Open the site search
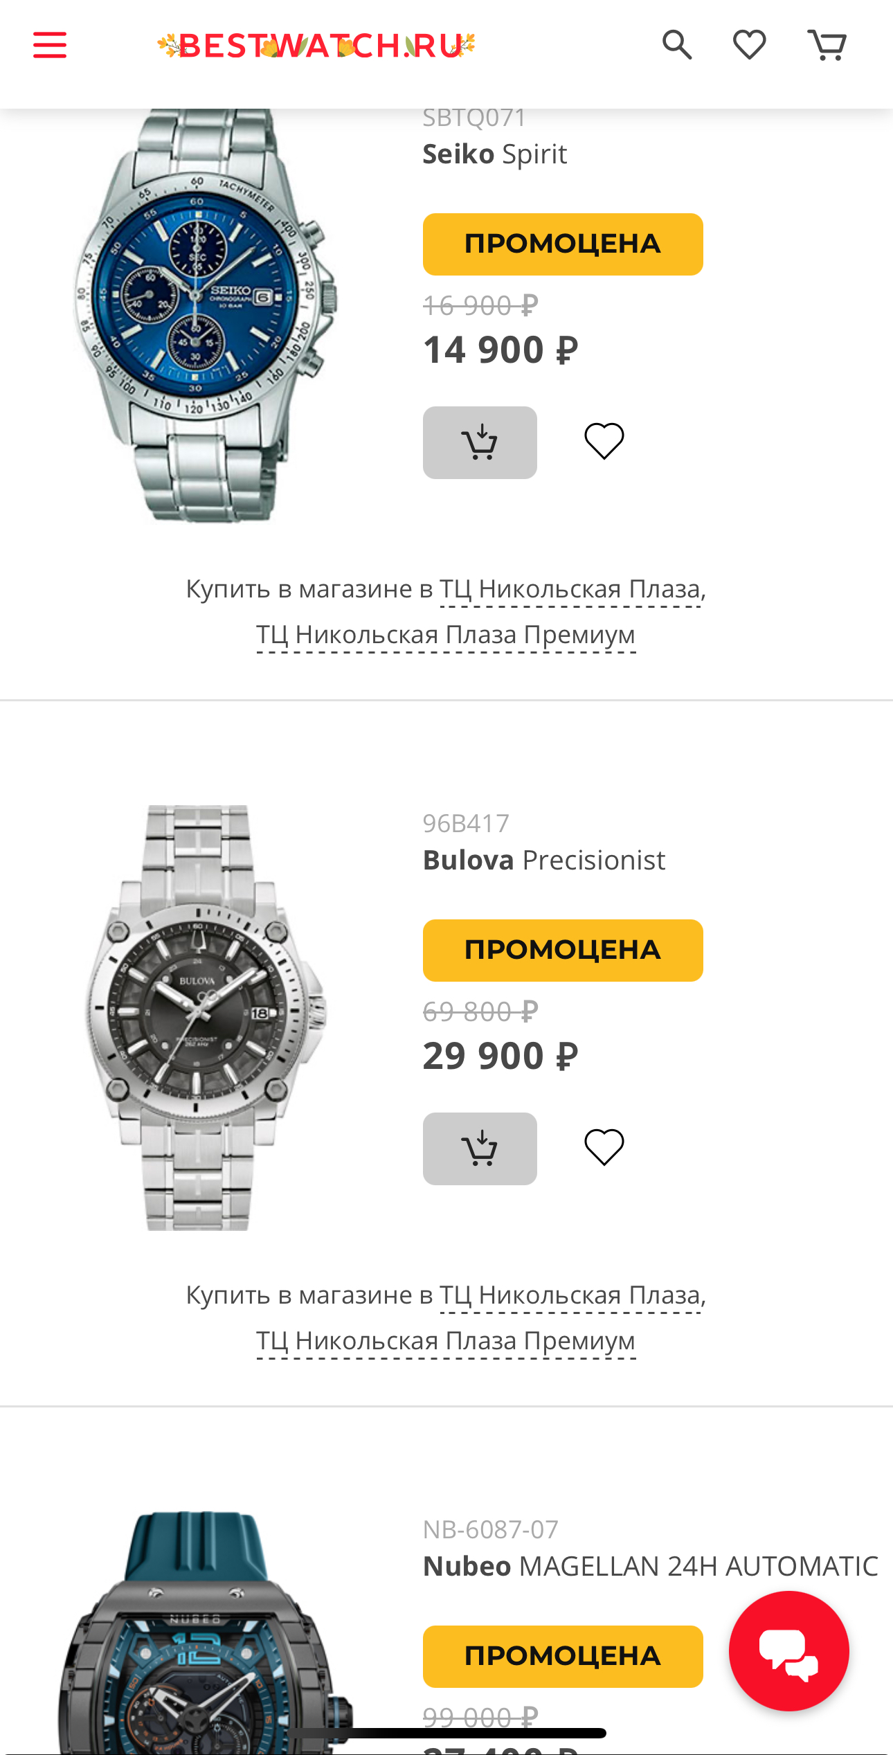This screenshot has width=893, height=1755. click(x=678, y=44)
